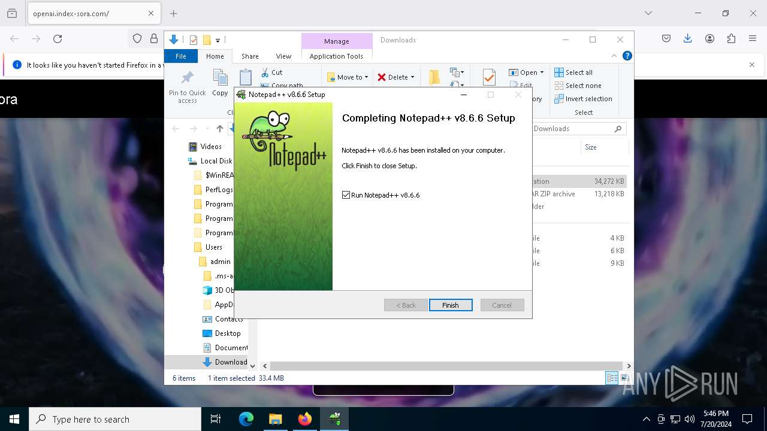Screen dimensions: 767x431
Task: Click Task View taskbar icon
Action: 216,419
